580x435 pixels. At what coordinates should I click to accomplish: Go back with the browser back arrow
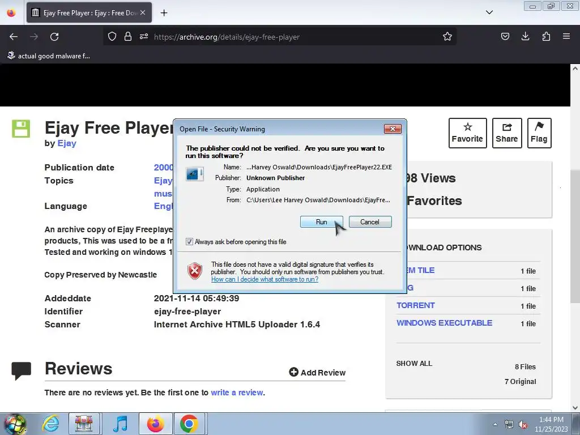coord(14,37)
